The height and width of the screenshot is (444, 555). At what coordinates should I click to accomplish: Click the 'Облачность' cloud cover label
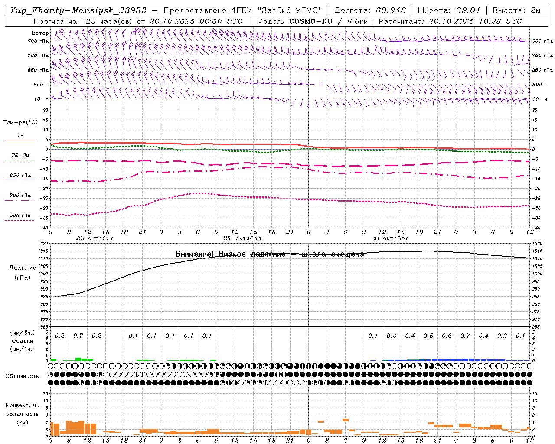pos(22,376)
